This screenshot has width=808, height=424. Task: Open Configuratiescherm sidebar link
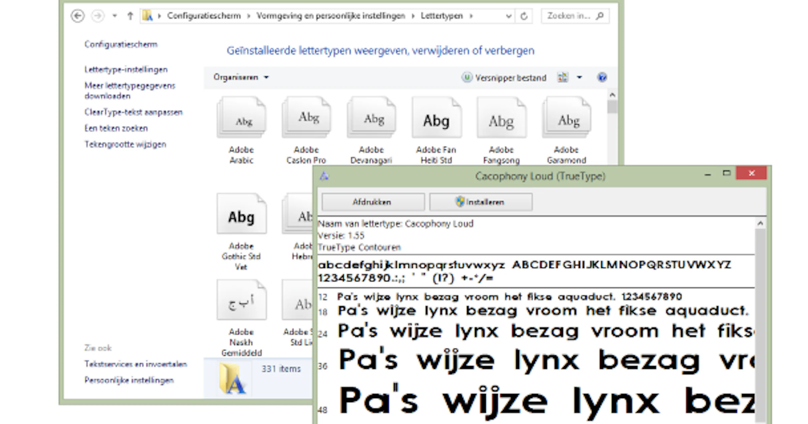pos(121,44)
